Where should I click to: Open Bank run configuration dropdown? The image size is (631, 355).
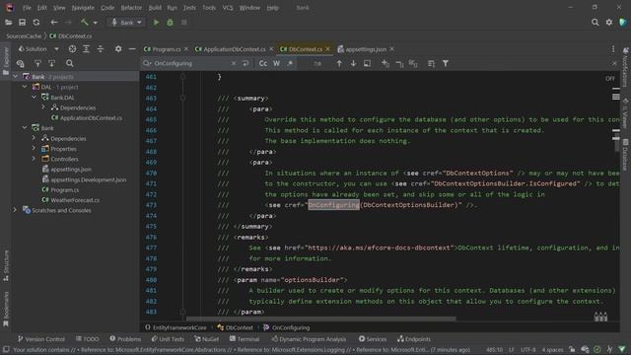(x=126, y=23)
